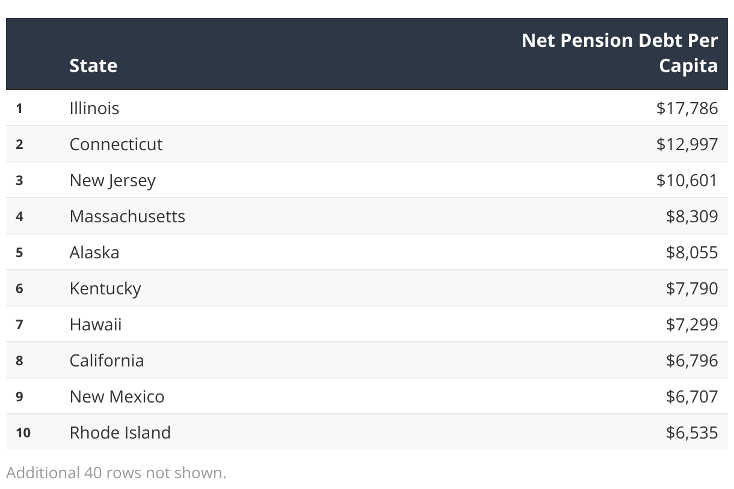The image size is (734, 489).
Task: Click the "Additional 40 rows not shown" note
Action: point(116,473)
